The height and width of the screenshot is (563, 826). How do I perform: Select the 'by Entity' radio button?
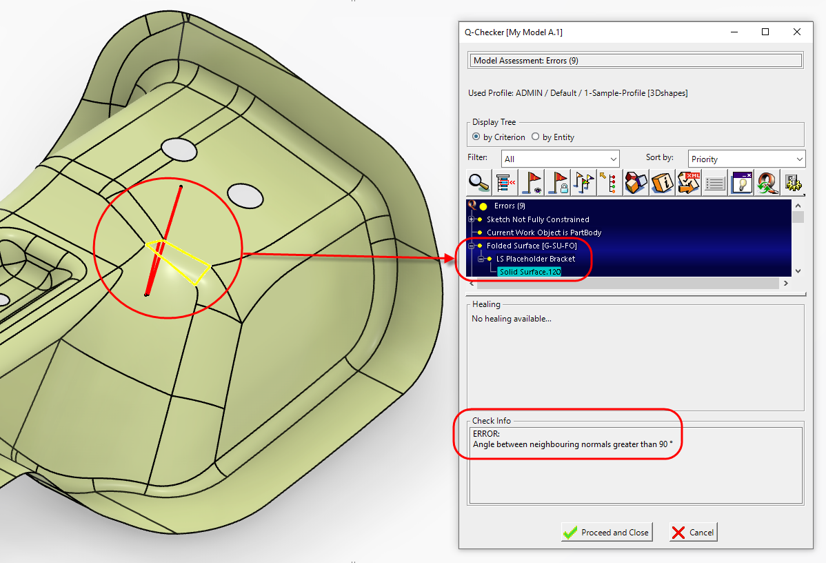pos(536,137)
